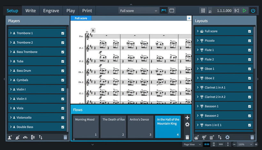Uncheck Tuba player checkbox
Screen dimensions: 262x150
63,61
